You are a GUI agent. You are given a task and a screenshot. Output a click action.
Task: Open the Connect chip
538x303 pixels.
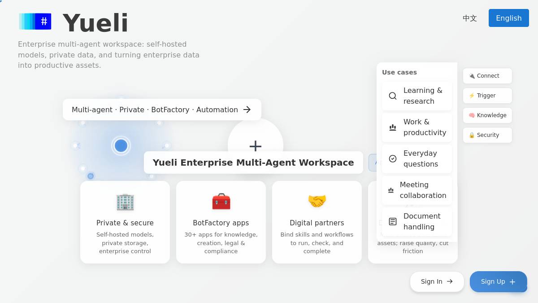click(x=487, y=76)
